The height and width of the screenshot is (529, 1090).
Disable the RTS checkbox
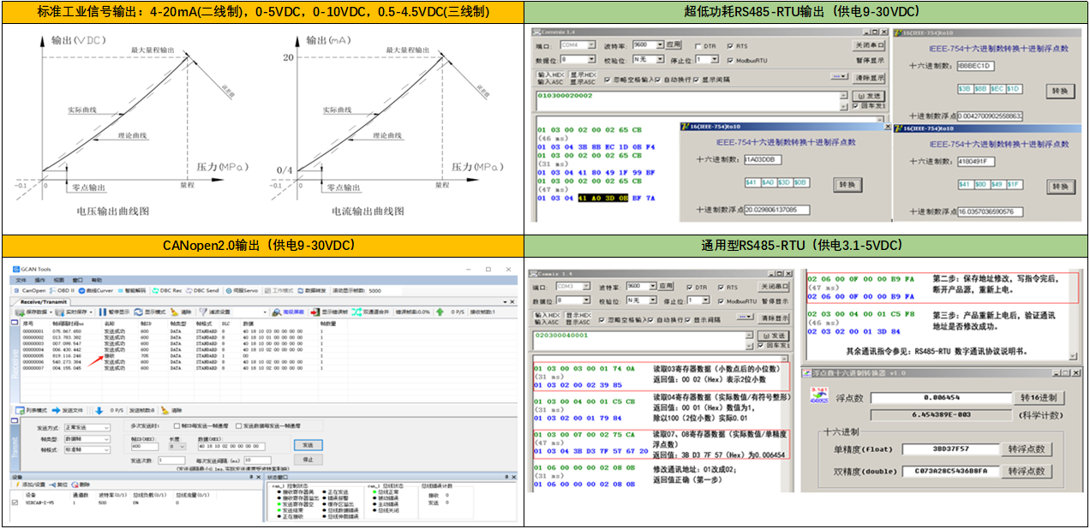click(x=731, y=45)
